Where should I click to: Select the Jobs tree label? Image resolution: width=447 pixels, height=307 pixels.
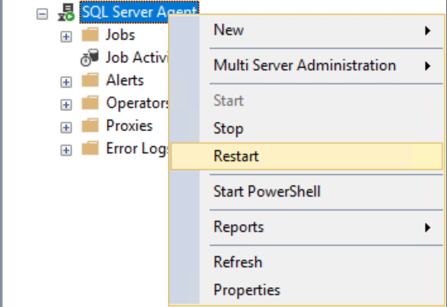(x=120, y=35)
